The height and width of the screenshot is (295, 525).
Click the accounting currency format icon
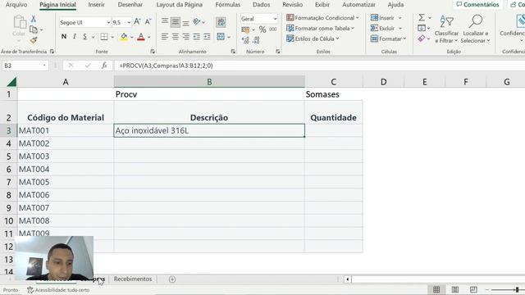[x=245, y=29]
